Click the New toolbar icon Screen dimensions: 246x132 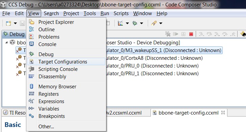8,23
